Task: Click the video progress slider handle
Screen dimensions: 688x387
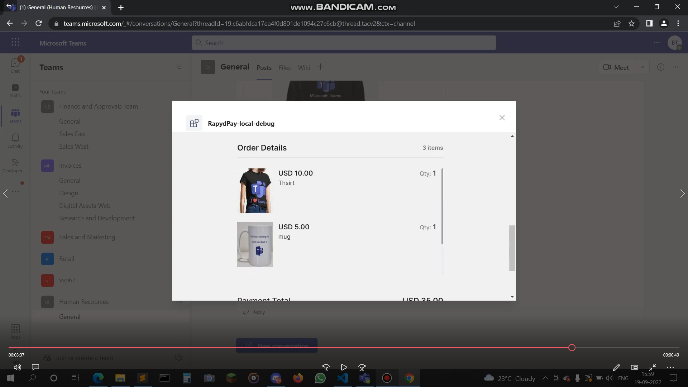Action: 572,348
